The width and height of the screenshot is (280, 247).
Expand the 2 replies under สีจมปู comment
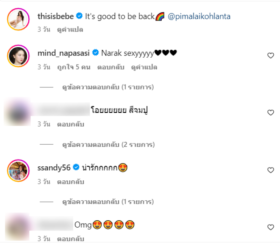(108, 144)
